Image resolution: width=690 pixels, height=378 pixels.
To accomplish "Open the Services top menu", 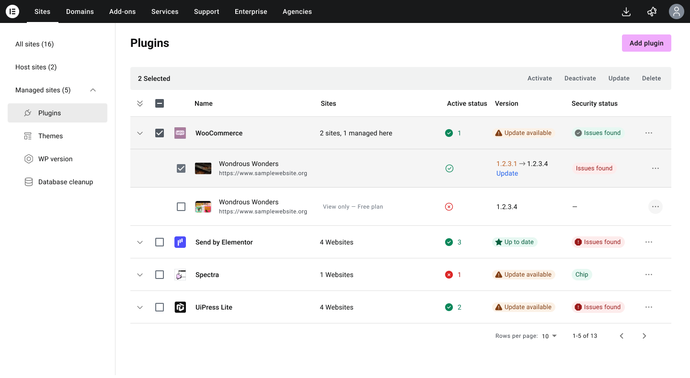I will [x=165, y=11].
